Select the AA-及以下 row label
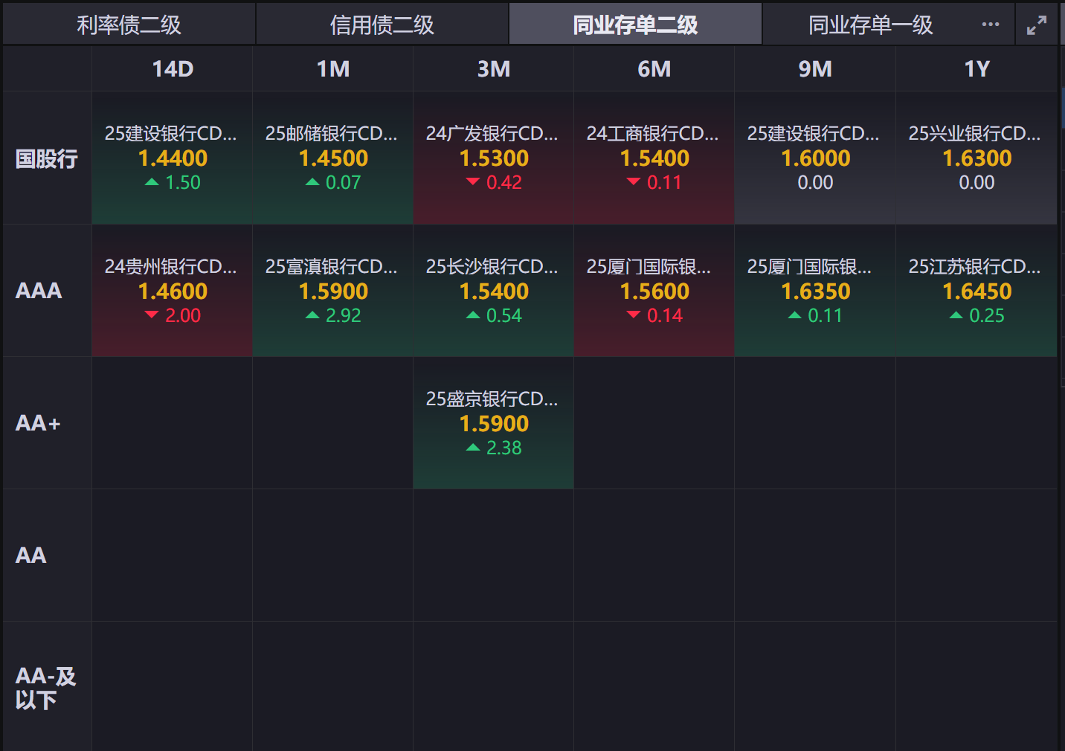1065x751 pixels. pyautogui.click(x=46, y=688)
